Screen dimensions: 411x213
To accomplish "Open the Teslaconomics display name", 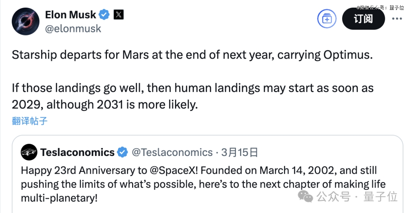I will (x=77, y=152).
